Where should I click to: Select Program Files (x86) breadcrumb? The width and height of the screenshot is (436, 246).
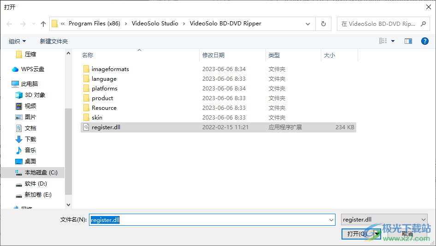94,24
